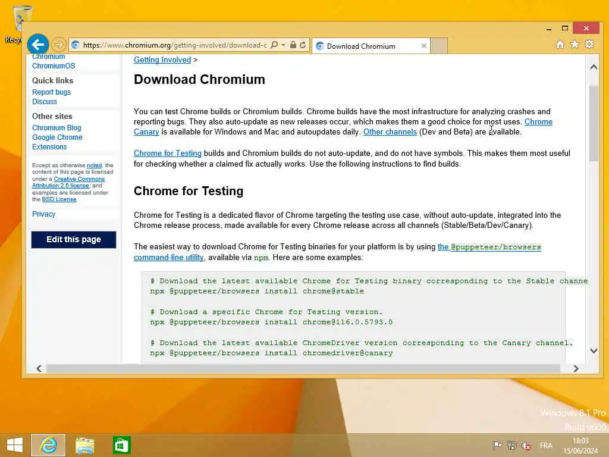The height and width of the screenshot is (457, 609).
Task: Click the network status tray icon
Action: click(512, 446)
